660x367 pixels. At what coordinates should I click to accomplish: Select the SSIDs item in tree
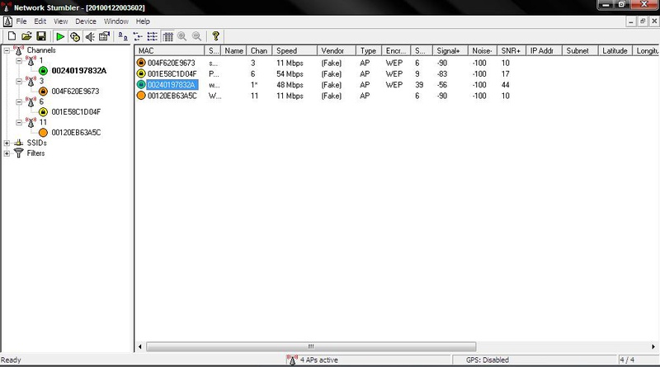[36, 143]
